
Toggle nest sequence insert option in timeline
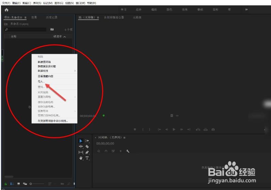click(99, 151)
